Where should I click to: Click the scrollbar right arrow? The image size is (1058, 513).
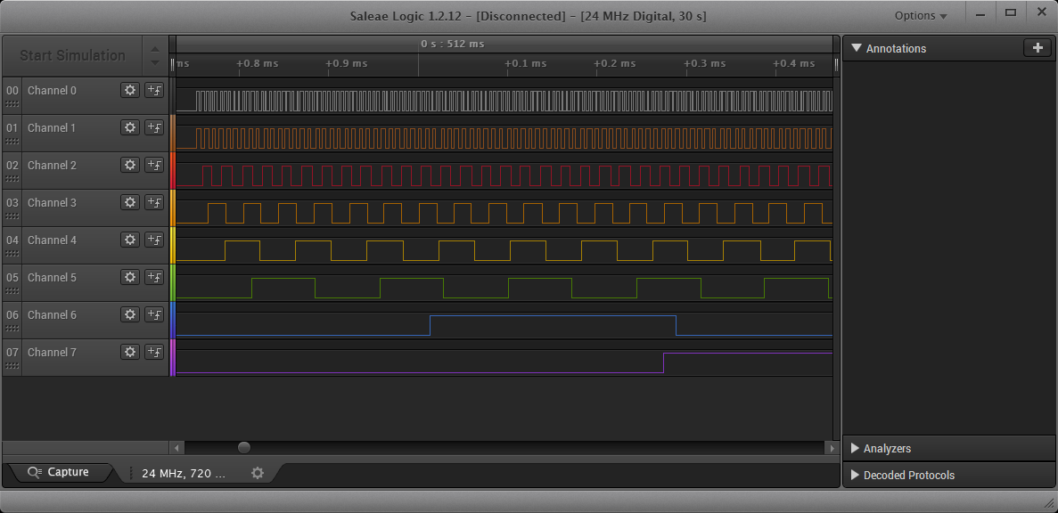[831, 447]
